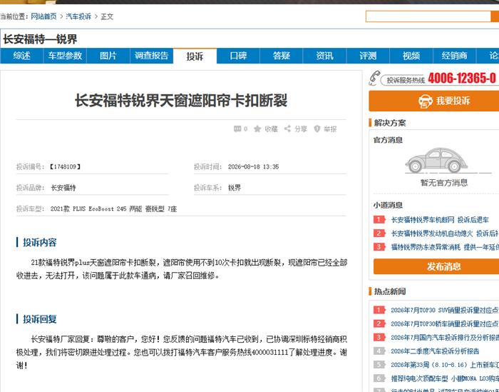Image resolution: width=499 pixels, height=392 pixels.
Task: Select the 投诉 tab
Action: point(195,56)
